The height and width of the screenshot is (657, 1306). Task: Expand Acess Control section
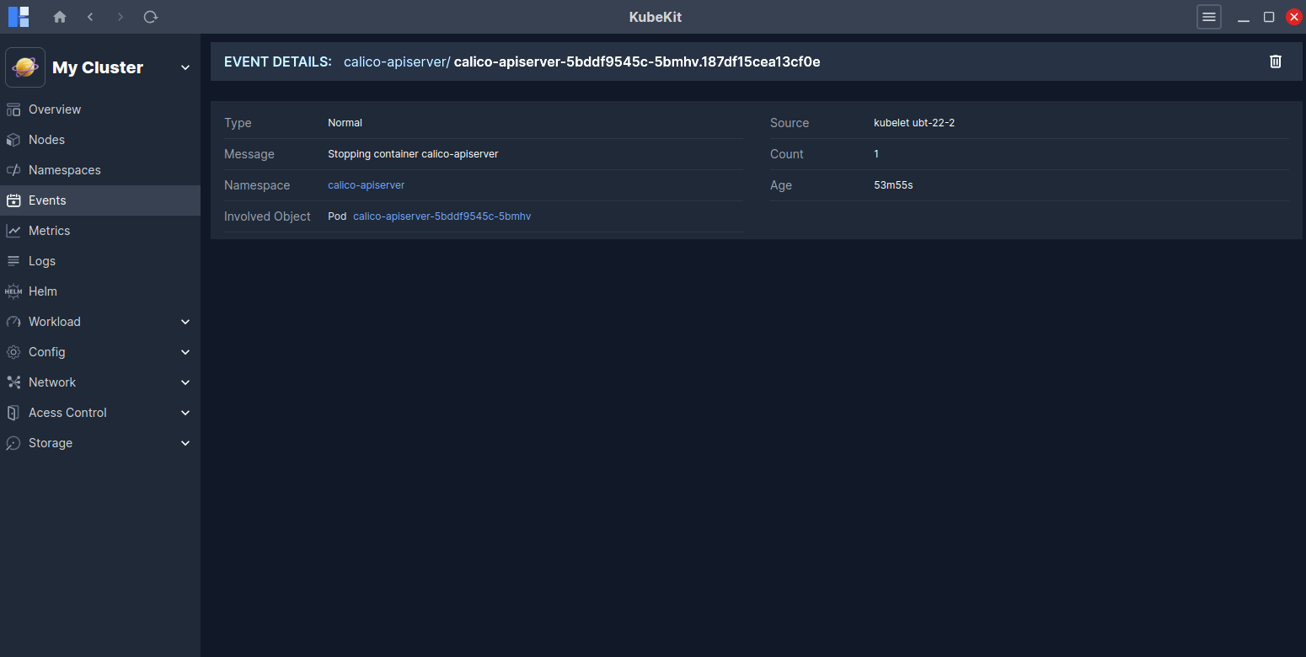click(185, 413)
